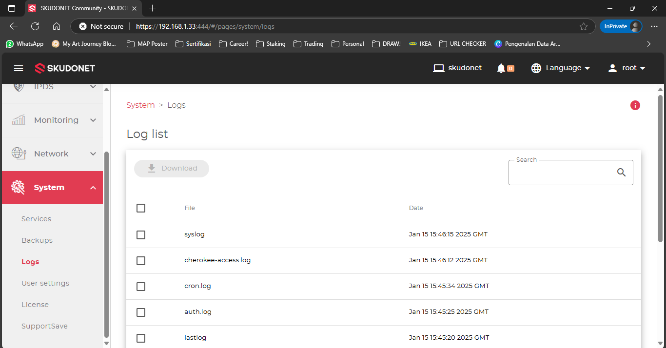Image resolution: width=666 pixels, height=348 pixels.
Task: Toggle the select-all checkbox in header
Action: (141, 208)
